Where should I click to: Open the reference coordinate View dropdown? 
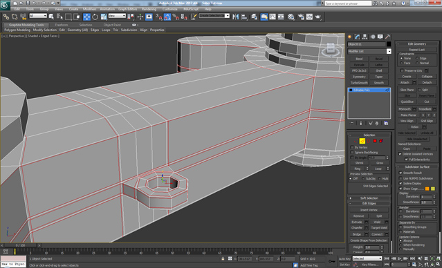117,16
